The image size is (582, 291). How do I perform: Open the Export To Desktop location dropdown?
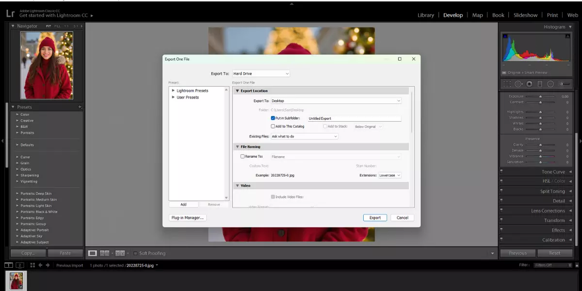tap(336, 101)
